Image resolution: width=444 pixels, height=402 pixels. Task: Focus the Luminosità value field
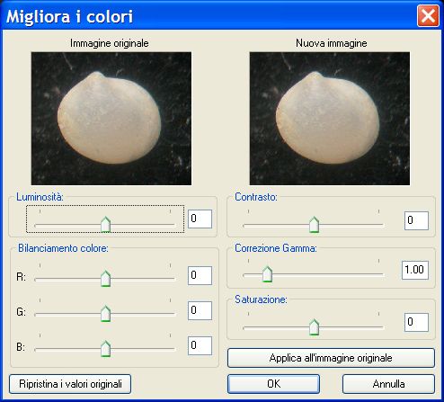[200, 219]
